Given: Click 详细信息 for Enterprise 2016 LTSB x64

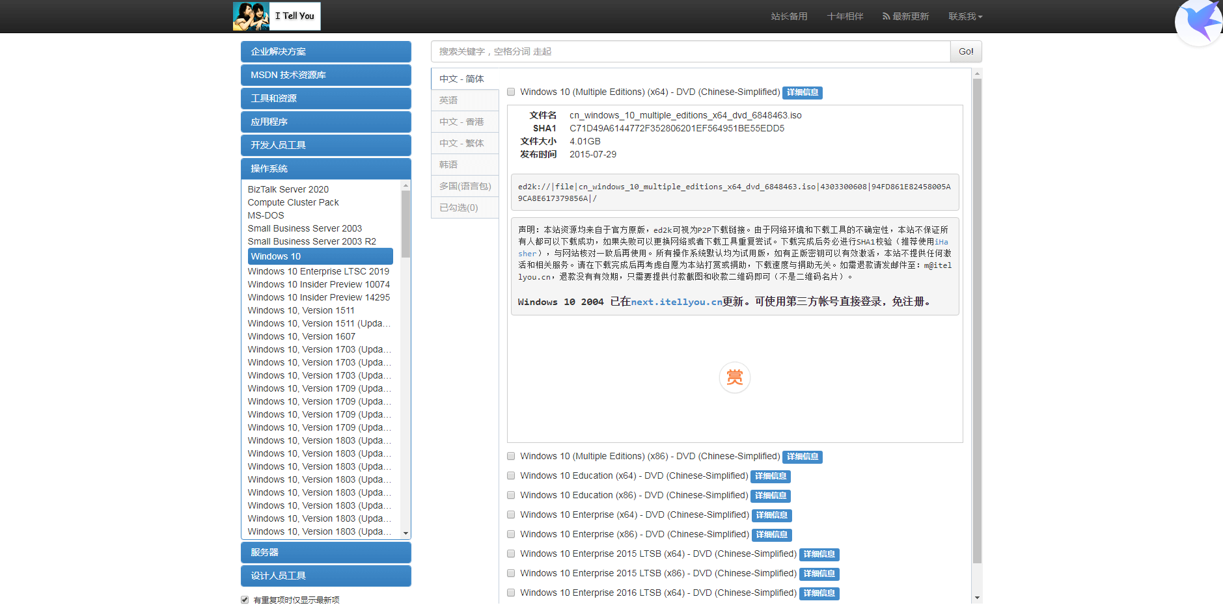Looking at the screenshot, I should 819,593.
